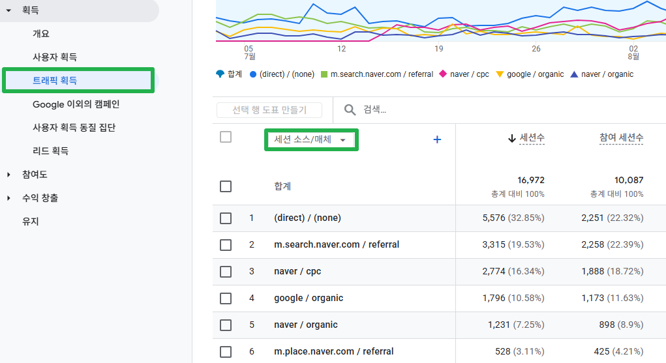Sort by 세션수 column arrow
This screenshot has width=666, height=363.
512,138
